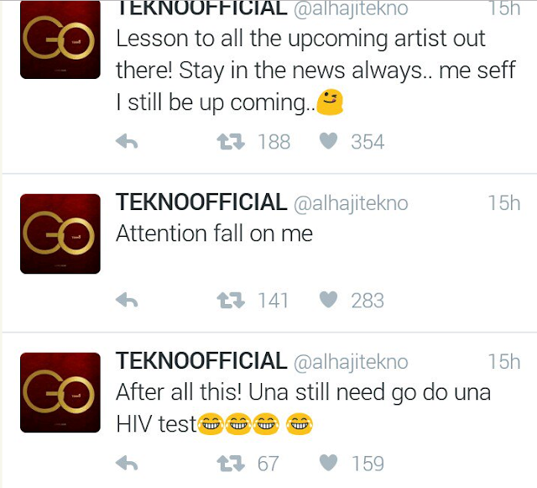Screen dimensions: 537x488
Task: Retweet the HIV test tweet
Action: pyautogui.click(x=230, y=463)
